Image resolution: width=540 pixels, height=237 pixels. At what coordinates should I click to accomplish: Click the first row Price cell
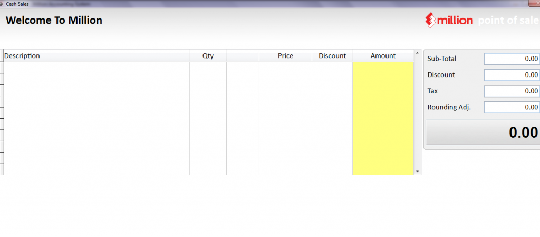coord(285,68)
